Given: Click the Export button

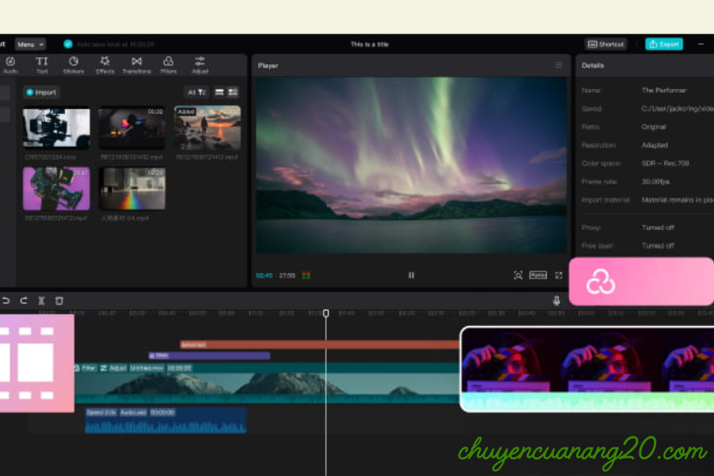Looking at the screenshot, I should (x=664, y=44).
